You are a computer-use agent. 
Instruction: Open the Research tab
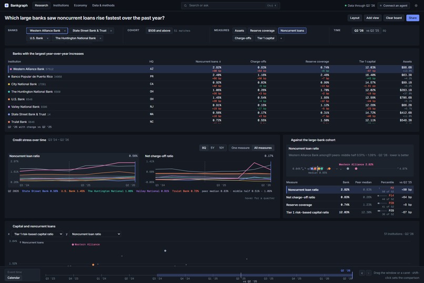42,5
